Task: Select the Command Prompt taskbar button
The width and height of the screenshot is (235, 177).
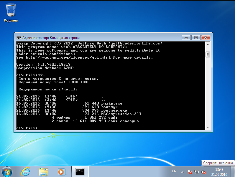Action: [x=80, y=171]
